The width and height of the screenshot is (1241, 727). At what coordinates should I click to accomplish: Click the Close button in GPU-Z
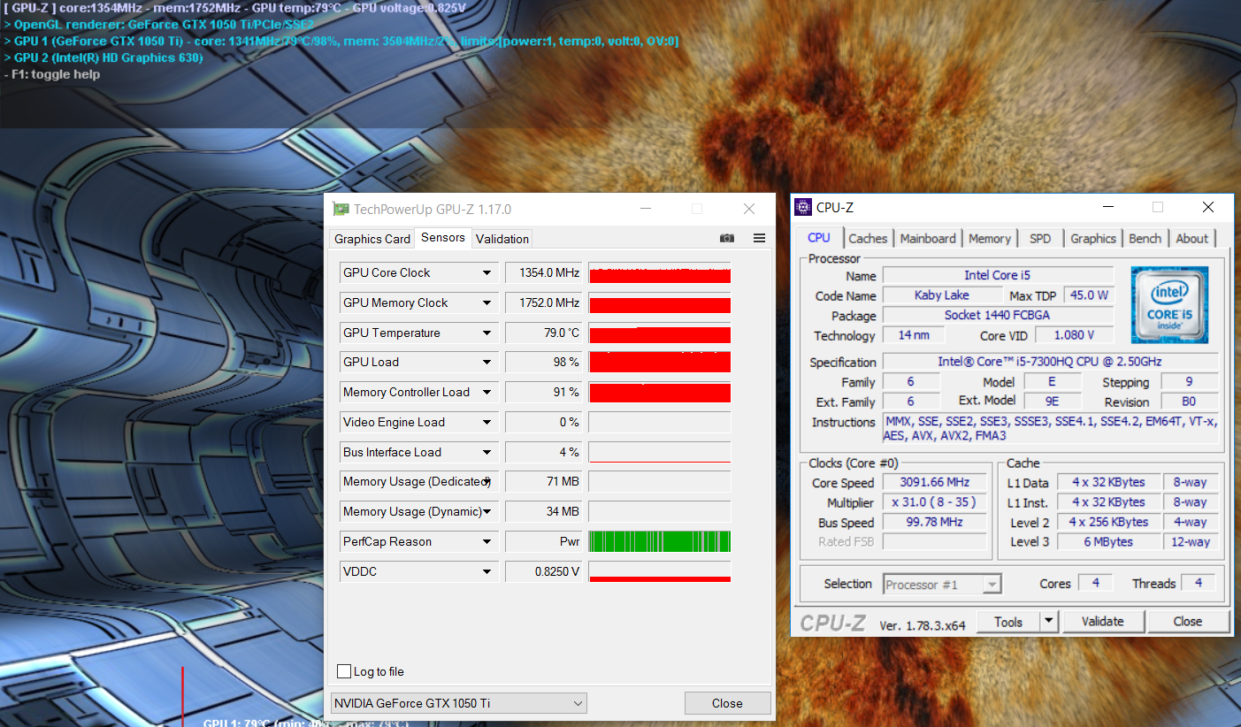click(727, 703)
